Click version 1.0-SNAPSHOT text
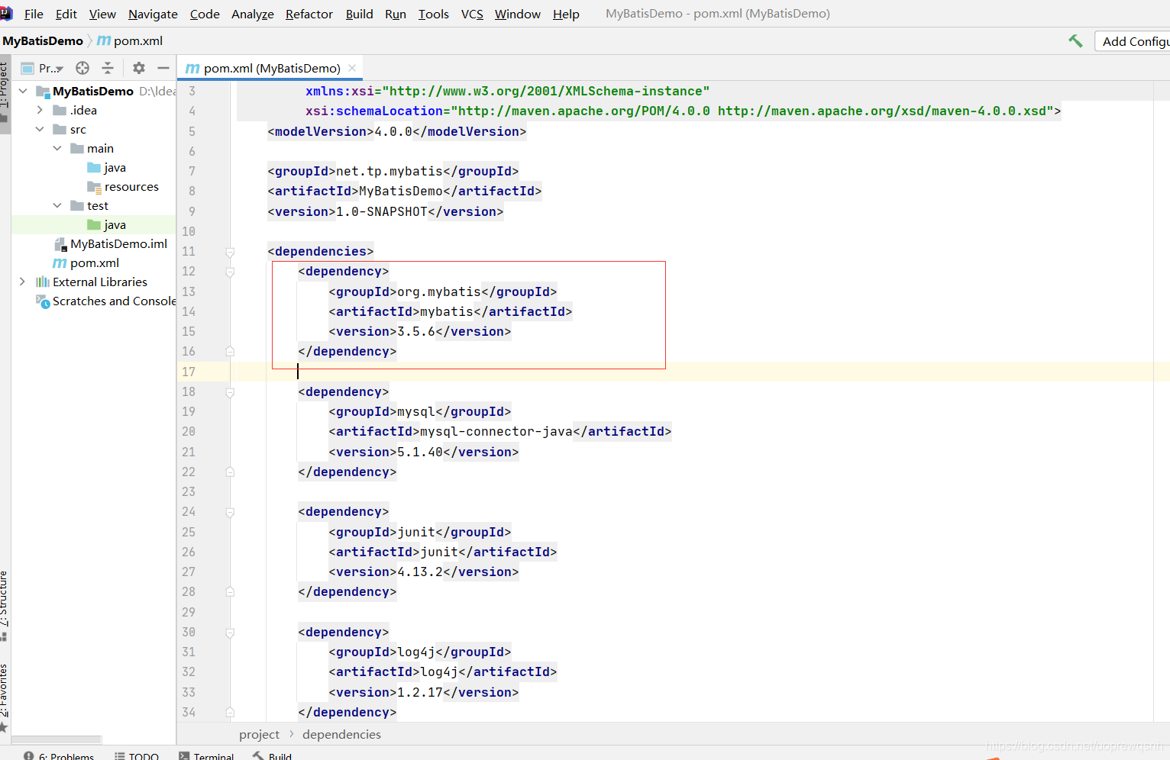Image resolution: width=1170 pixels, height=760 pixels. click(382, 211)
